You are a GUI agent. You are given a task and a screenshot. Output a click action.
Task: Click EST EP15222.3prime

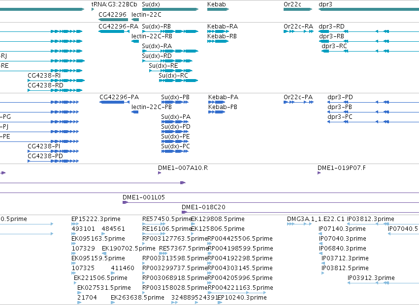click(96, 219)
